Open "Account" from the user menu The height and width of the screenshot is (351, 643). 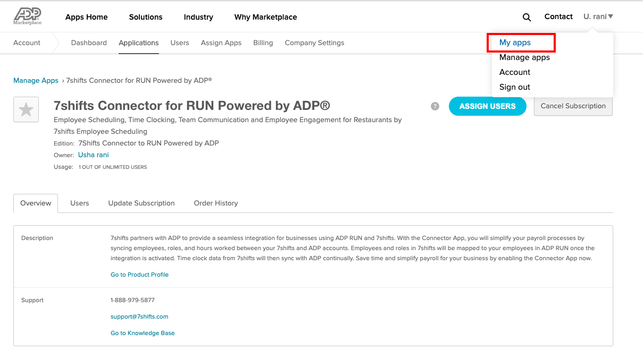(x=514, y=72)
